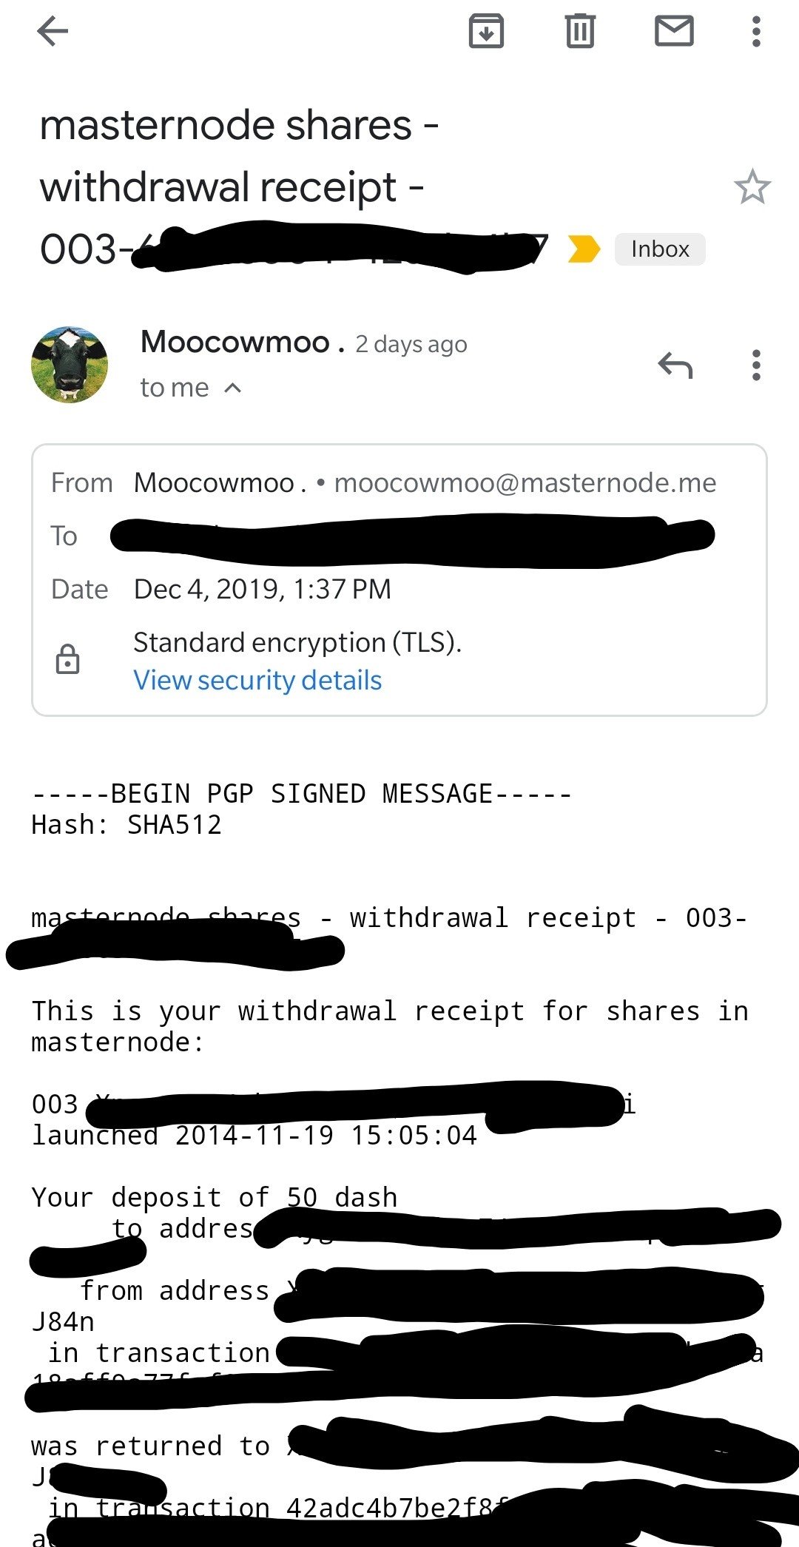Tap the TLS encryption lock icon
The width and height of the screenshot is (799, 1547).
[x=67, y=659]
